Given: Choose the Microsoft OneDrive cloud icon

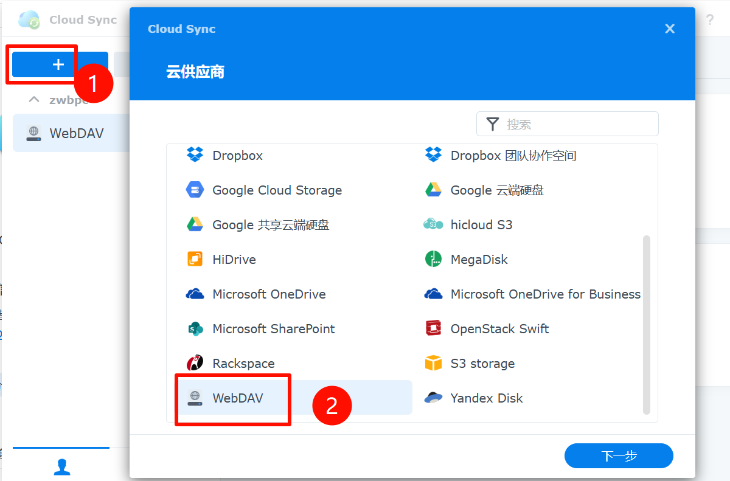Looking at the screenshot, I should point(195,294).
